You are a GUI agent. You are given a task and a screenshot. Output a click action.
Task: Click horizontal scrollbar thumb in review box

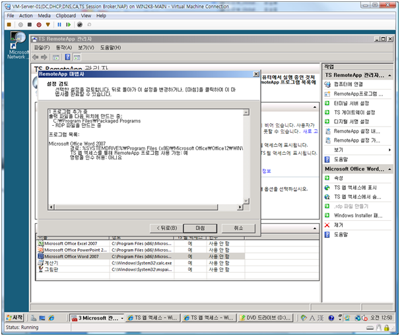[136, 207]
